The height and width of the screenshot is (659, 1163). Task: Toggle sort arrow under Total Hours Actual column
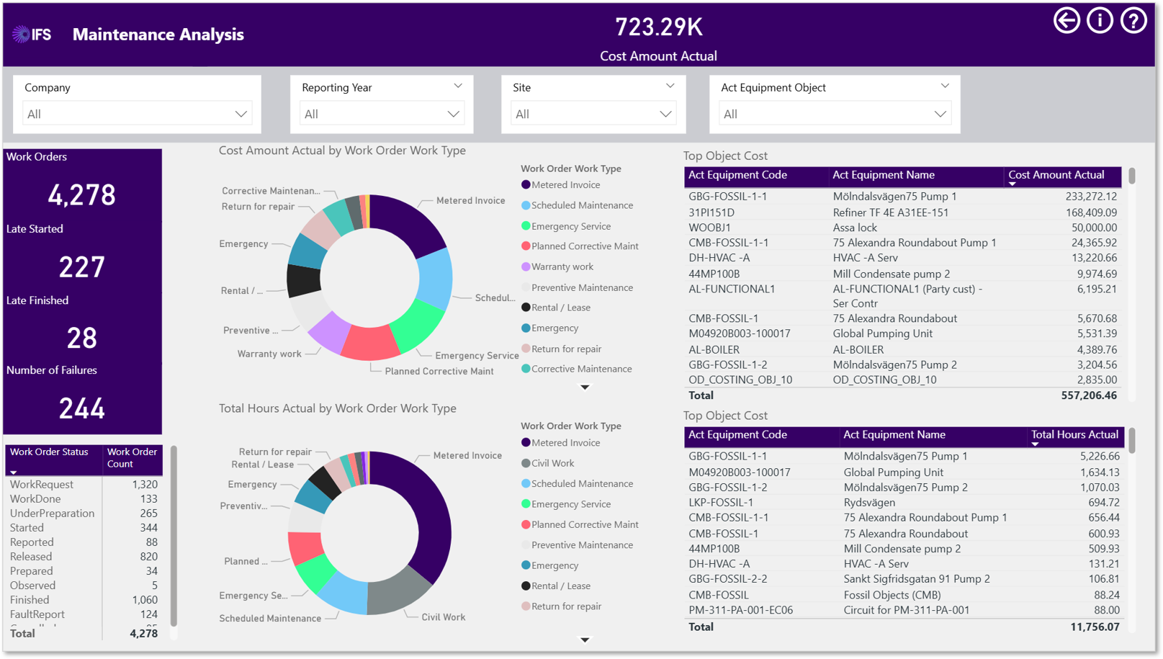click(x=1035, y=444)
